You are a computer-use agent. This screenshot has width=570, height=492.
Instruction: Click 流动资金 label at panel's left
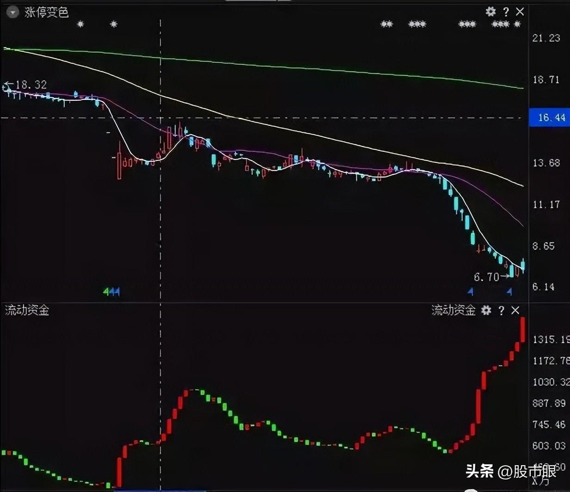[27, 310]
